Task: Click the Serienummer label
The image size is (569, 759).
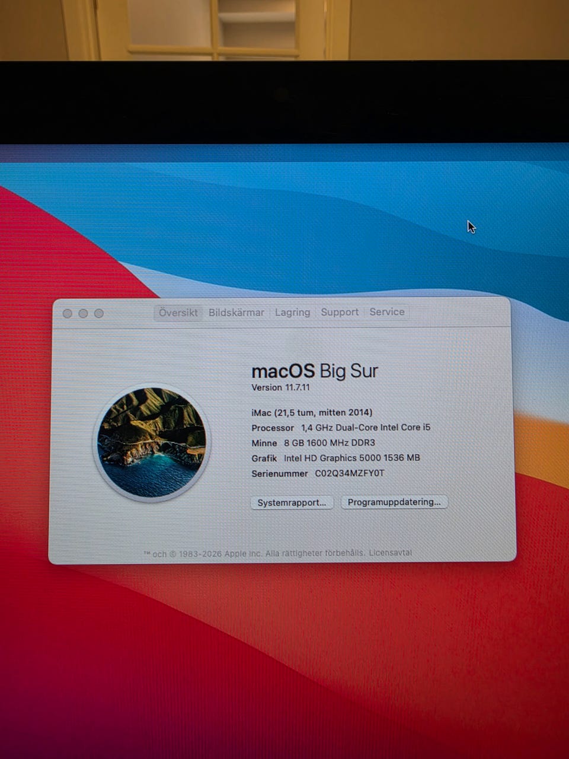Action: pos(280,474)
